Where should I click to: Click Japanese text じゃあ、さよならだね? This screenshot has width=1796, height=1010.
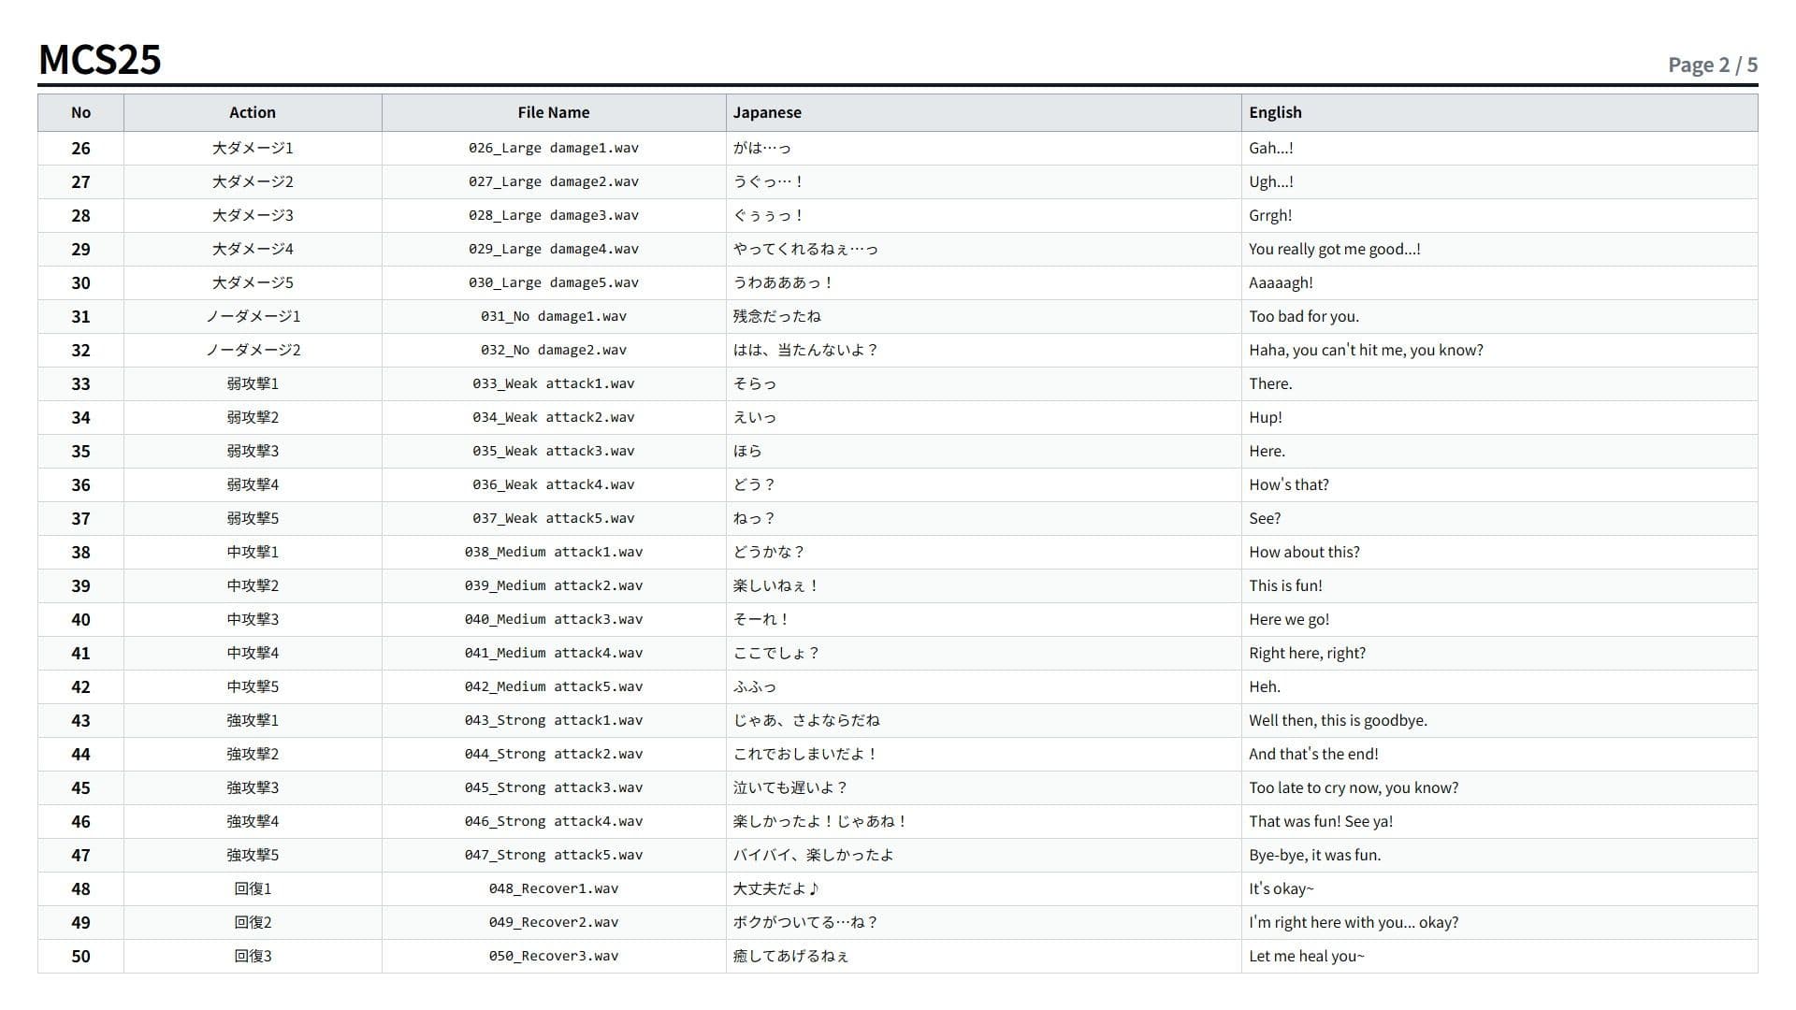click(x=806, y=720)
